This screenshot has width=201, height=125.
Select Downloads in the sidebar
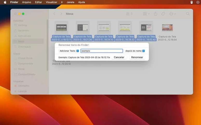tap(24, 47)
